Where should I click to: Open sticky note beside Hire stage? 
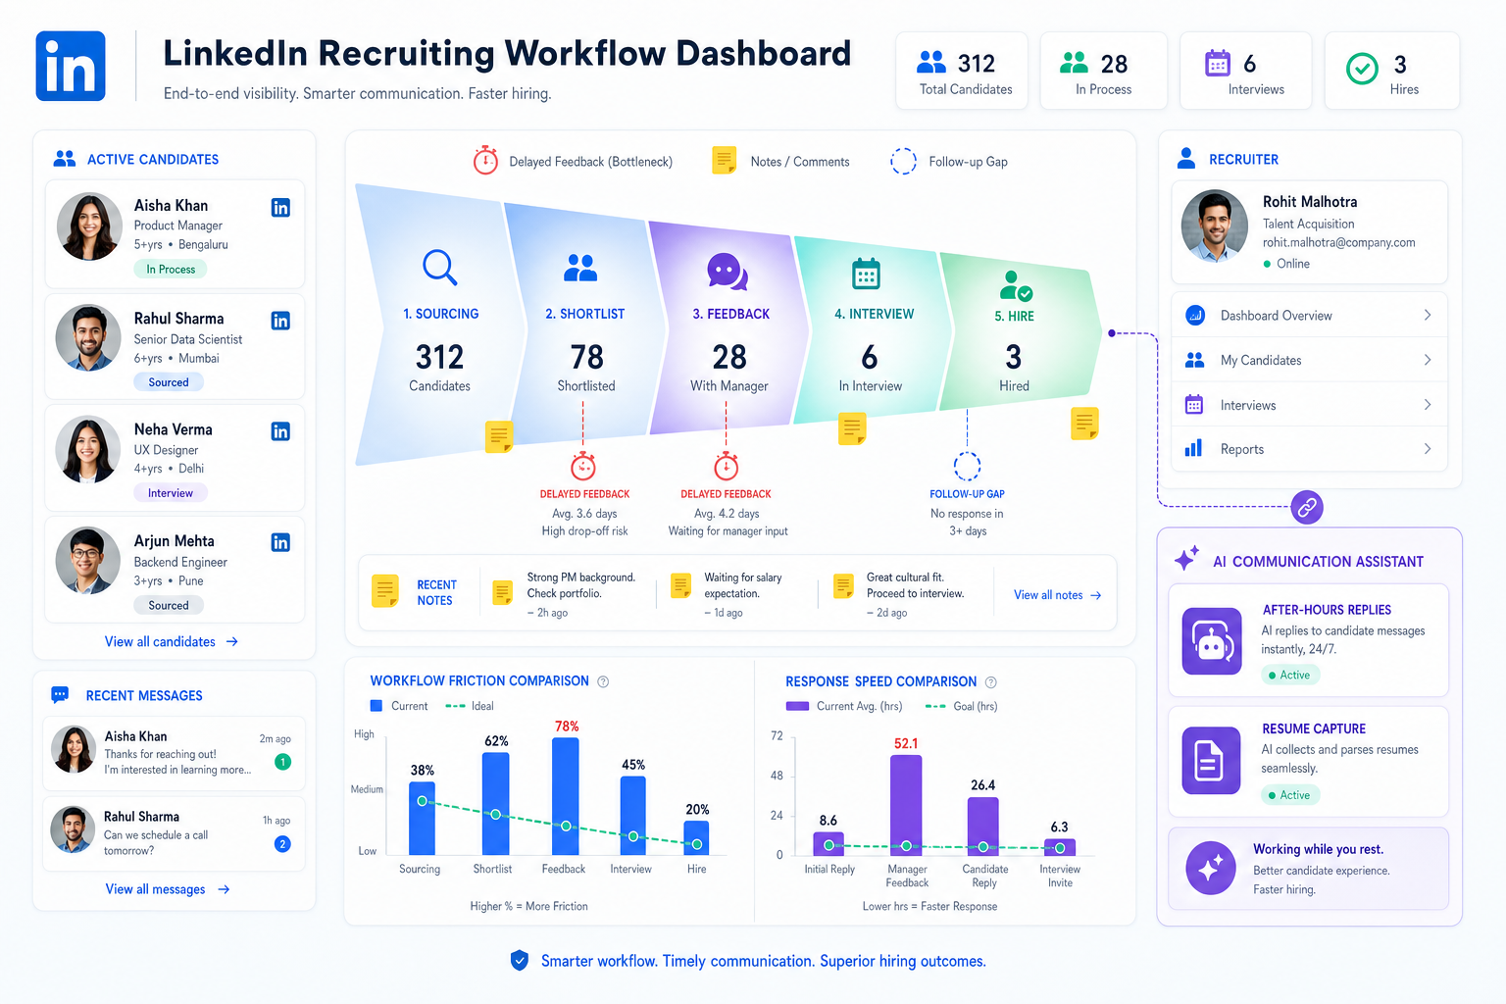(1084, 424)
